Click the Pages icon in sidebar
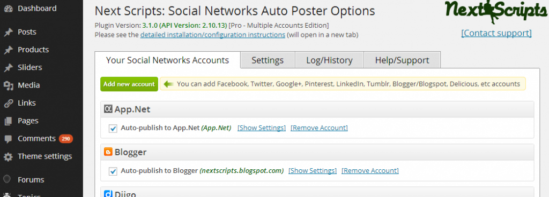The height and width of the screenshot is (197, 549). click(9, 121)
